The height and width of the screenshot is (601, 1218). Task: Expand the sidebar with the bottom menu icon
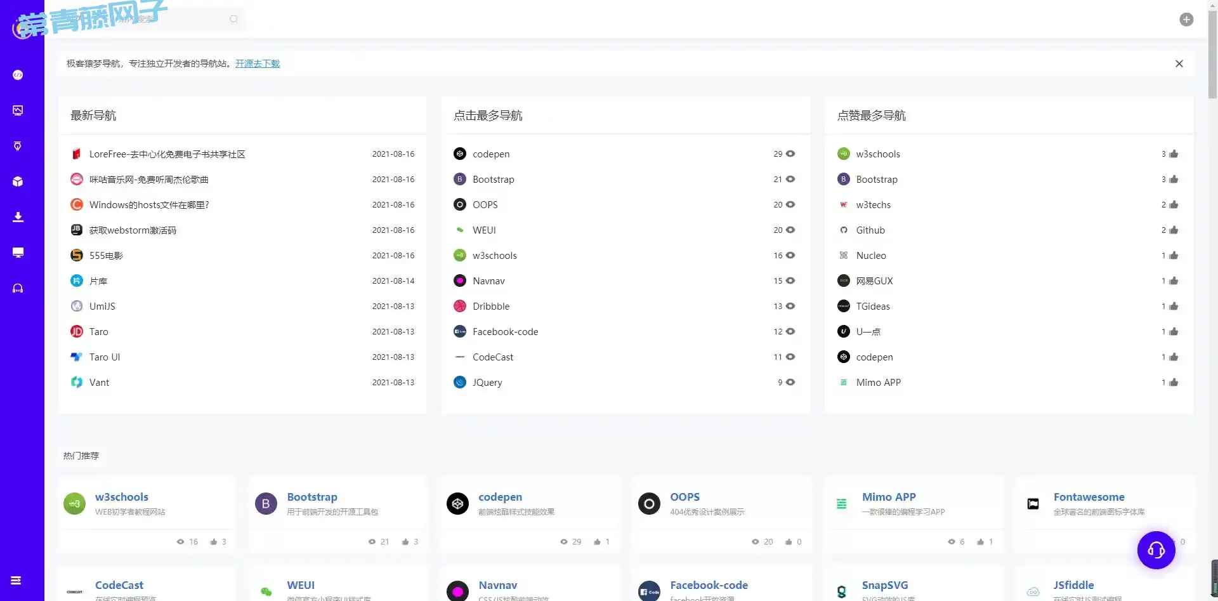[16, 580]
